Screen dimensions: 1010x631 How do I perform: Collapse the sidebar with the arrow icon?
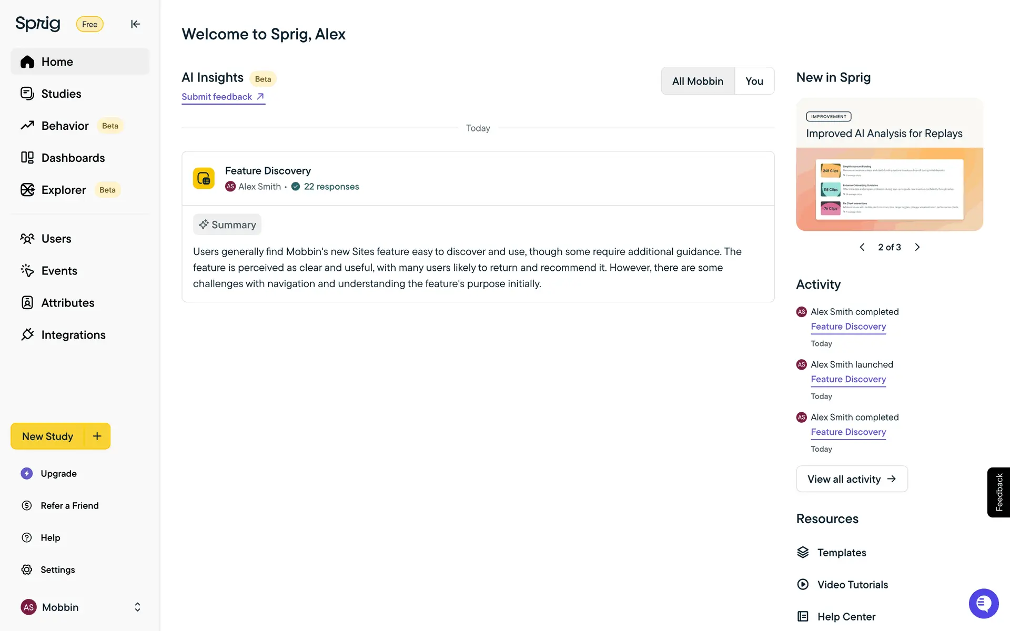[135, 24]
